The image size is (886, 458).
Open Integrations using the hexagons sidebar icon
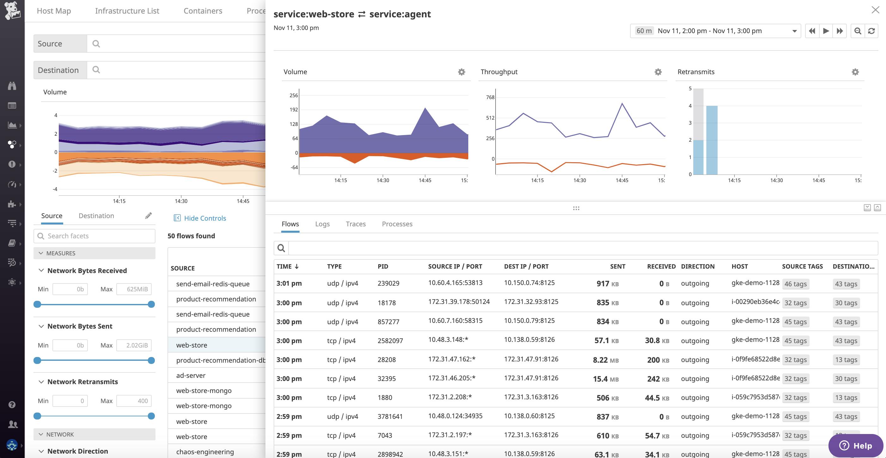tap(12, 145)
